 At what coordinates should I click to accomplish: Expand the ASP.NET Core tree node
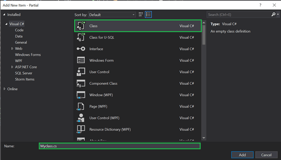(12, 67)
